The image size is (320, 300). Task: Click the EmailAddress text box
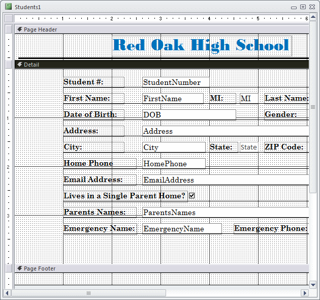(226, 180)
